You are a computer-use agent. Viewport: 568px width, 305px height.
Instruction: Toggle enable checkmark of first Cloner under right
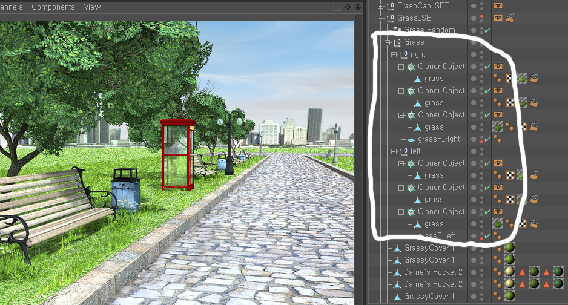(487, 66)
